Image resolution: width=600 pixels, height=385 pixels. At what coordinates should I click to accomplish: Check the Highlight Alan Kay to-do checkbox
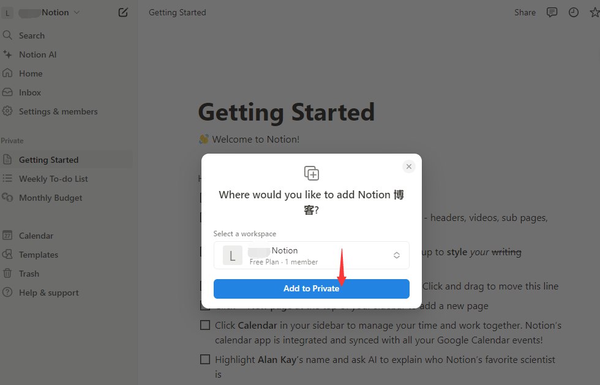(205, 359)
